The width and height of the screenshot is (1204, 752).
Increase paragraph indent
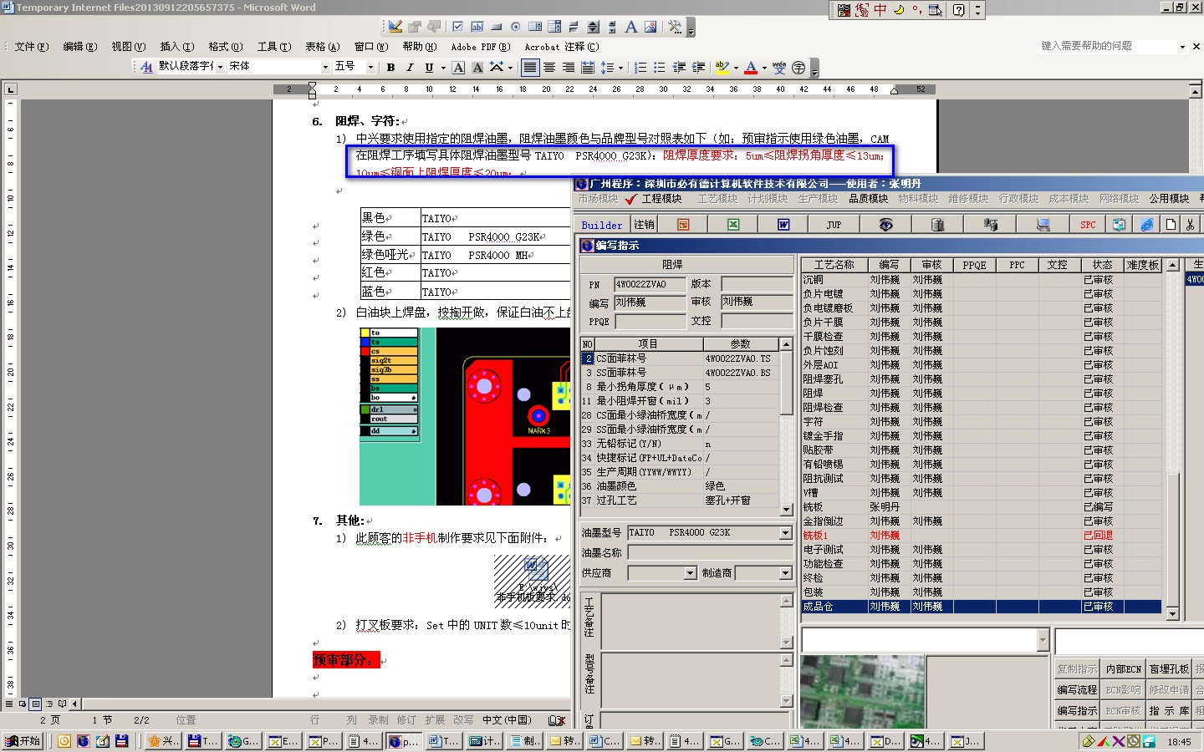(x=698, y=68)
